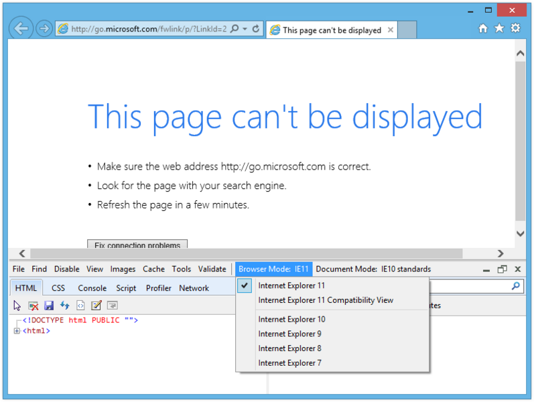Switch to the Console tab
Viewport: 534px width, 402px height.
[92, 288]
